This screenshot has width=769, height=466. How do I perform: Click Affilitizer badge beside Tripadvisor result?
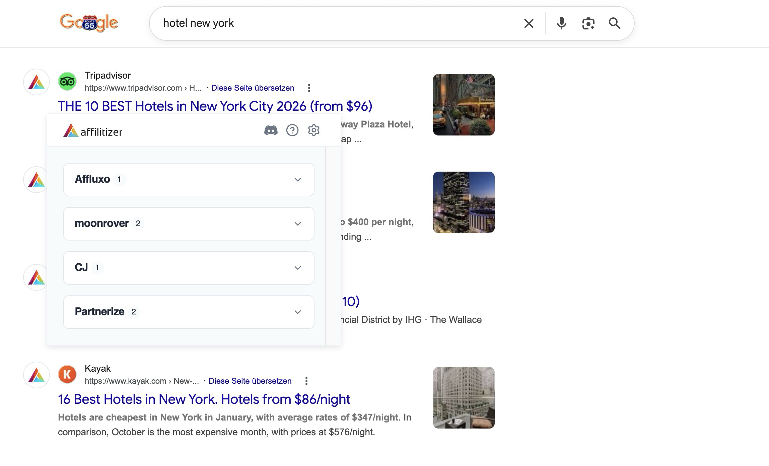[x=37, y=82]
